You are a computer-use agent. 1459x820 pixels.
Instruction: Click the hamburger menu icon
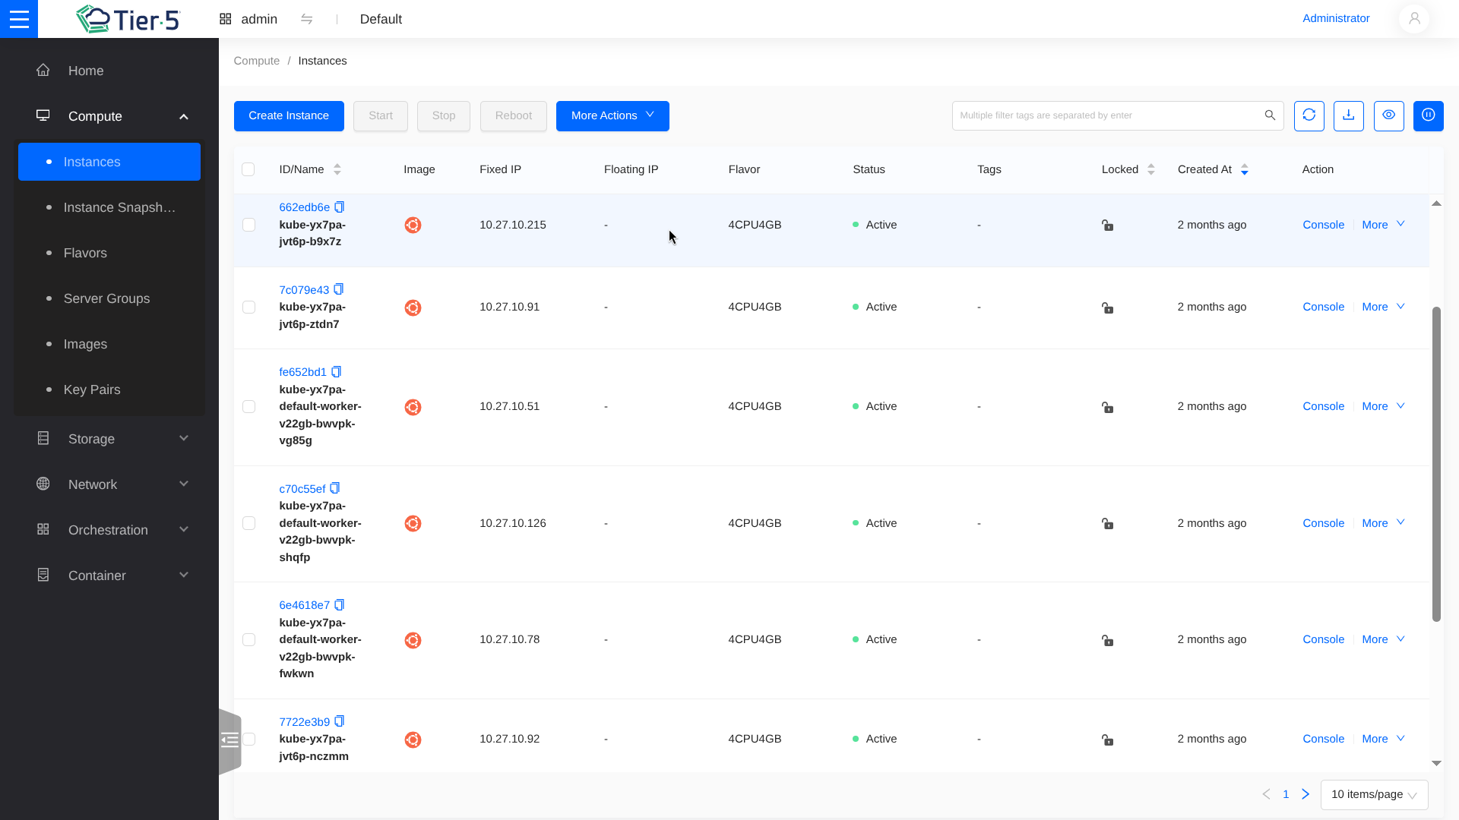(x=19, y=19)
